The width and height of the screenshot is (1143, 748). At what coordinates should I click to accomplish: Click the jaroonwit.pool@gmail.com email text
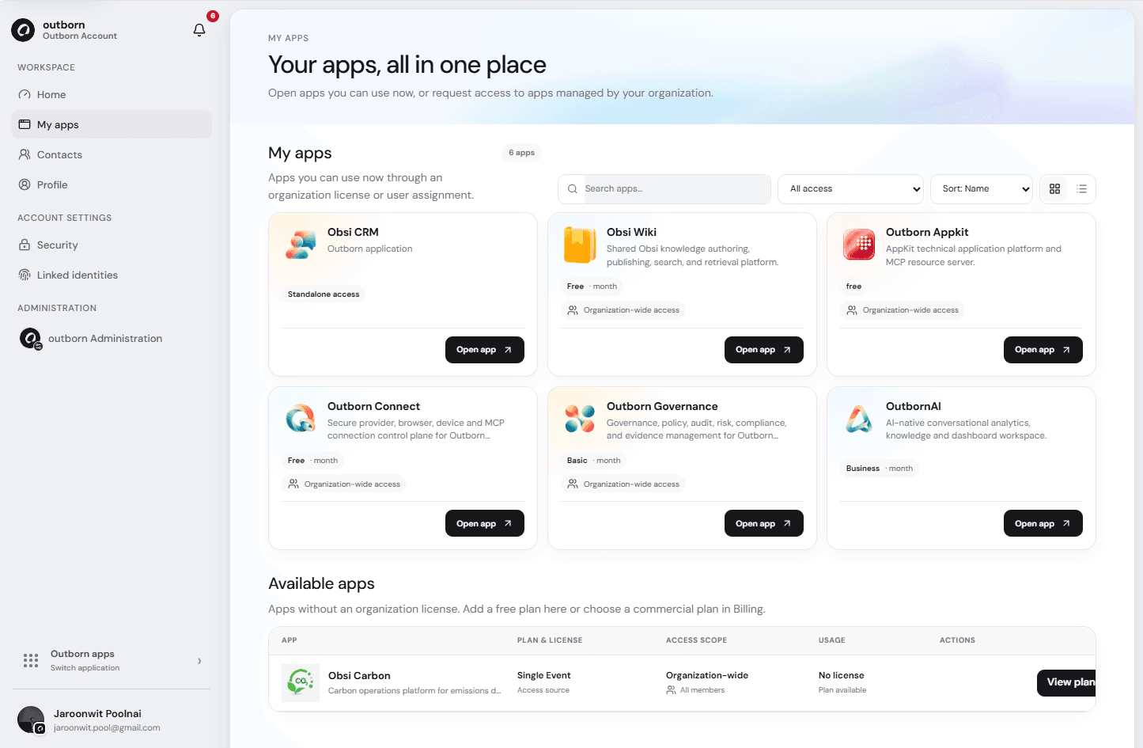click(107, 727)
